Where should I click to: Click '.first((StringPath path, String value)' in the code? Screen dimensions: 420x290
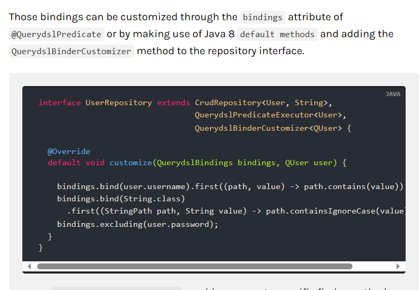coord(157,211)
